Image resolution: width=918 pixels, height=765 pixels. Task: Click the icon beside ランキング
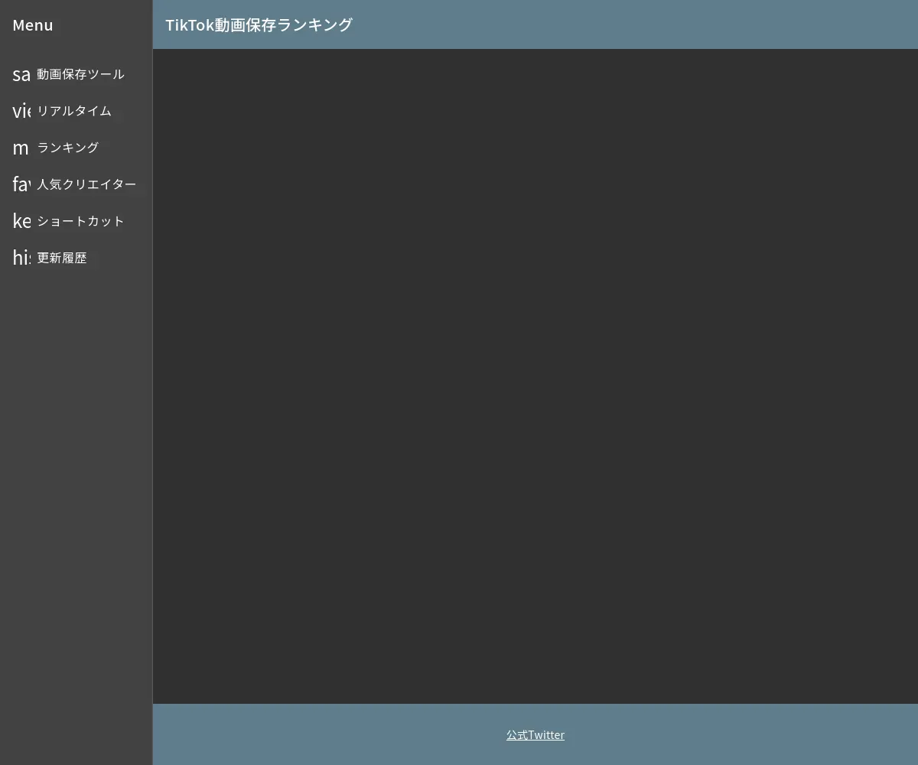pos(21,148)
